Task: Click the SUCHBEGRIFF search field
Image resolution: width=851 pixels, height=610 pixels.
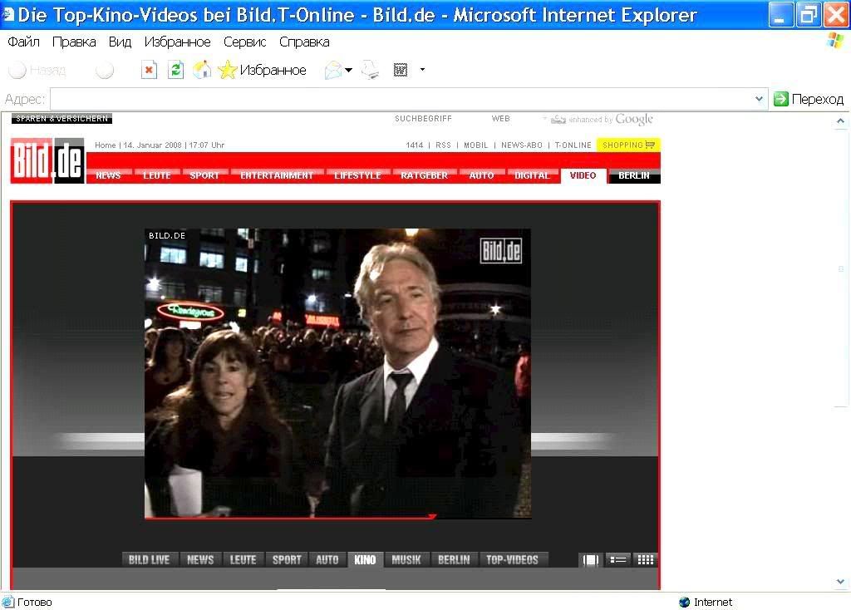Action: point(423,118)
